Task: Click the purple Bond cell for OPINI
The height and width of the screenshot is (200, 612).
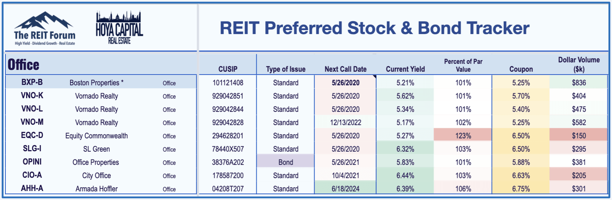Action: pos(285,162)
